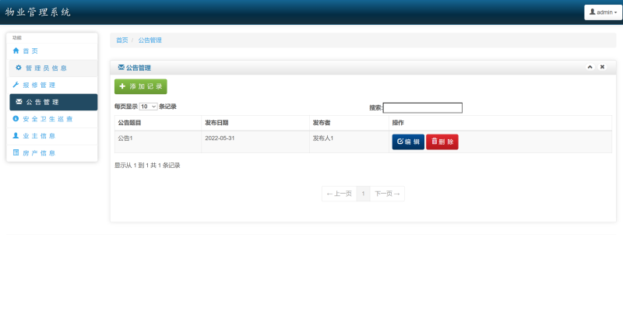Click the plus icon on 添加记录
The height and width of the screenshot is (332, 623).
coord(122,86)
